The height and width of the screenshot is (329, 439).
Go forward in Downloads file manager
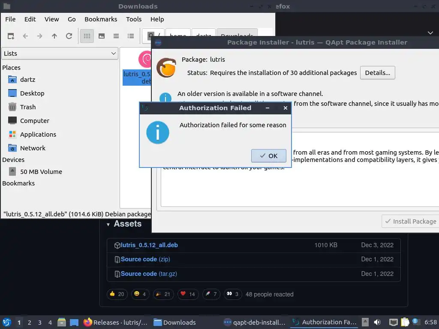coord(40,36)
